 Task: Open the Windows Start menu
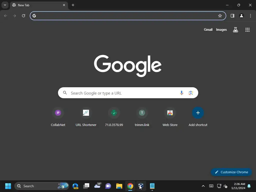click(x=8, y=186)
